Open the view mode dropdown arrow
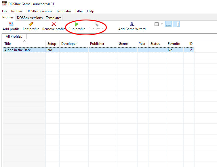The height and width of the screenshot is (167, 217). point(162,24)
